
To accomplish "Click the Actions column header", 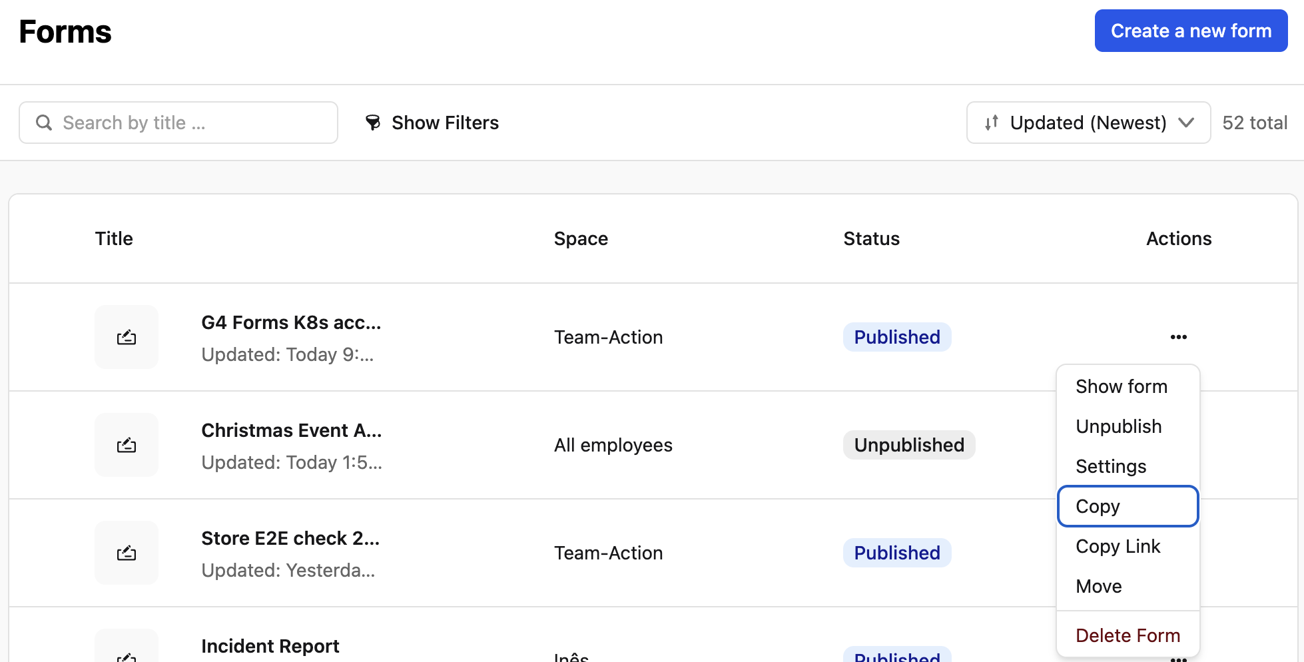I will pos(1179,238).
